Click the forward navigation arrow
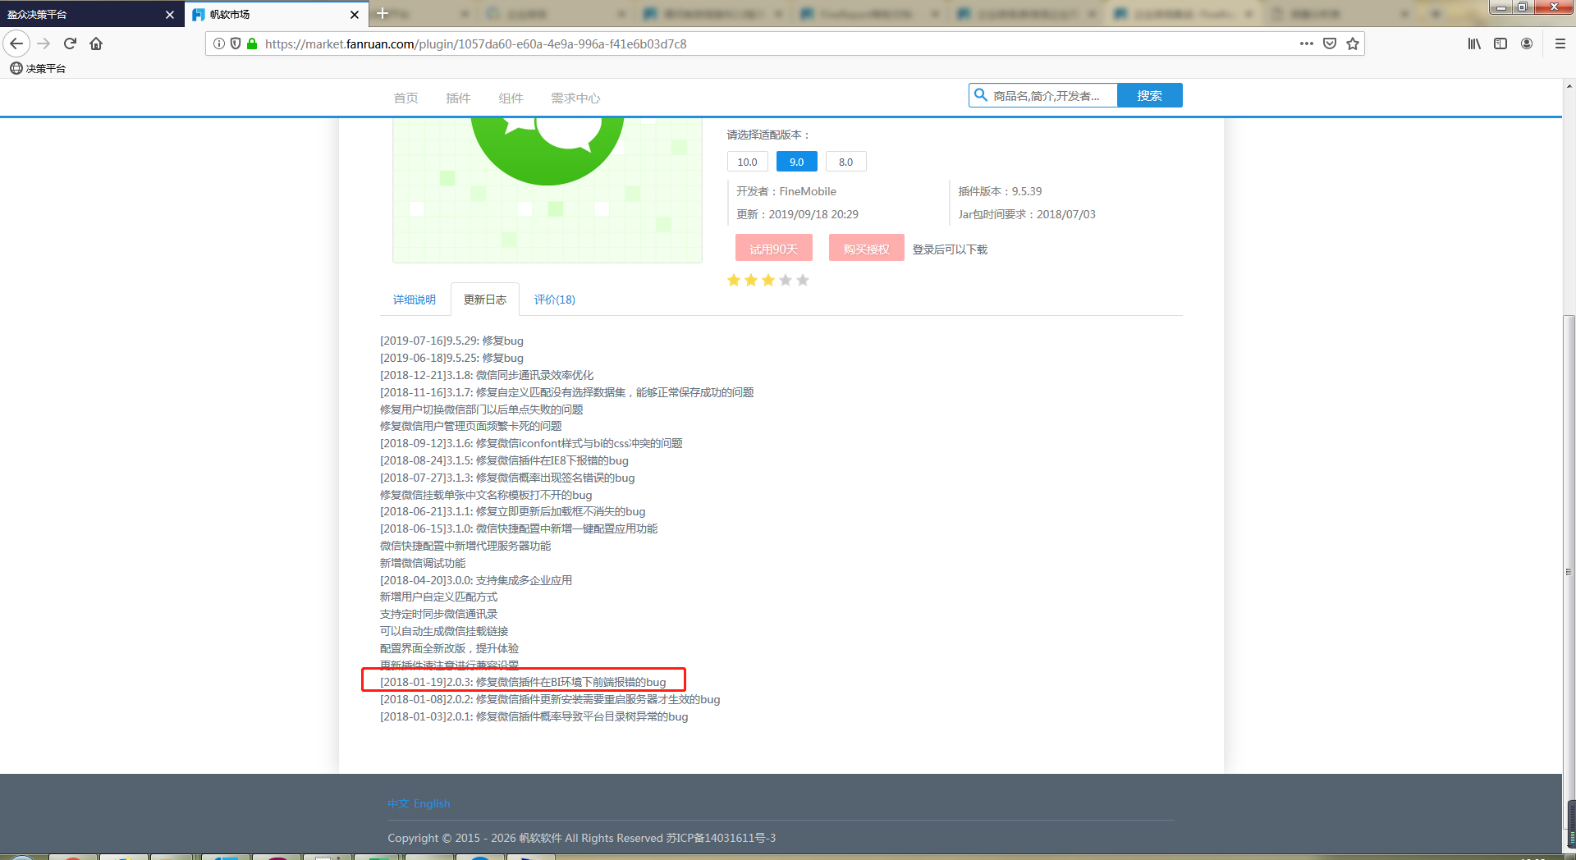This screenshot has width=1576, height=860. [x=44, y=43]
